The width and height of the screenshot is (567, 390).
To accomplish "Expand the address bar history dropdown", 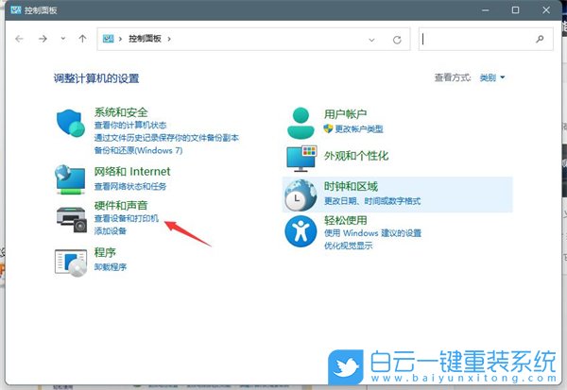I will (x=371, y=40).
